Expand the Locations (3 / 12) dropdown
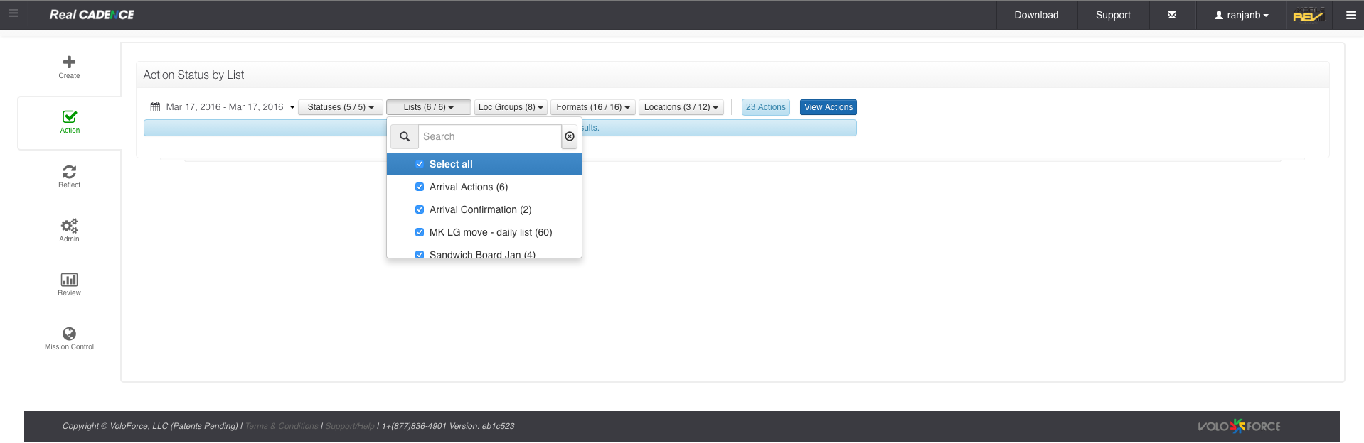 (x=681, y=107)
